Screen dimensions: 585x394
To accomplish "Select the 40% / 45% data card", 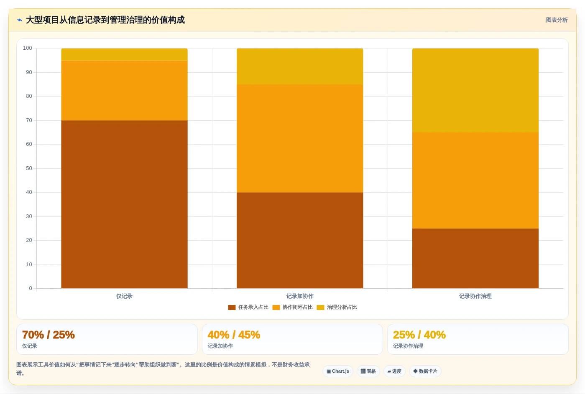I will [x=292, y=339].
